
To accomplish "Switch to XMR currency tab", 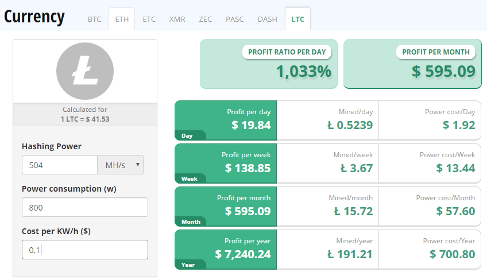I will click(x=177, y=20).
